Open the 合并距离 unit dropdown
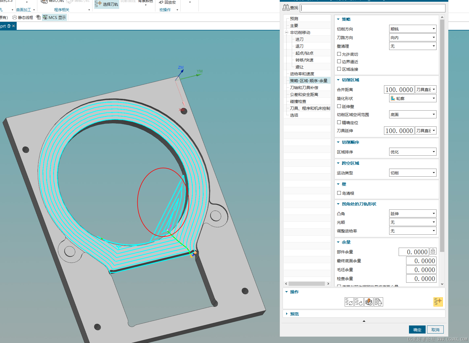The width and height of the screenshot is (469, 343). click(426, 89)
